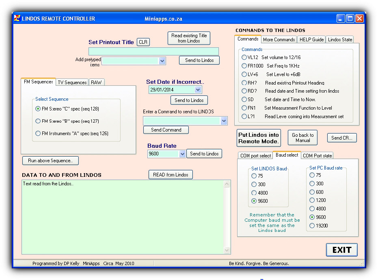Select 4800 for Lindos baud

254,193
